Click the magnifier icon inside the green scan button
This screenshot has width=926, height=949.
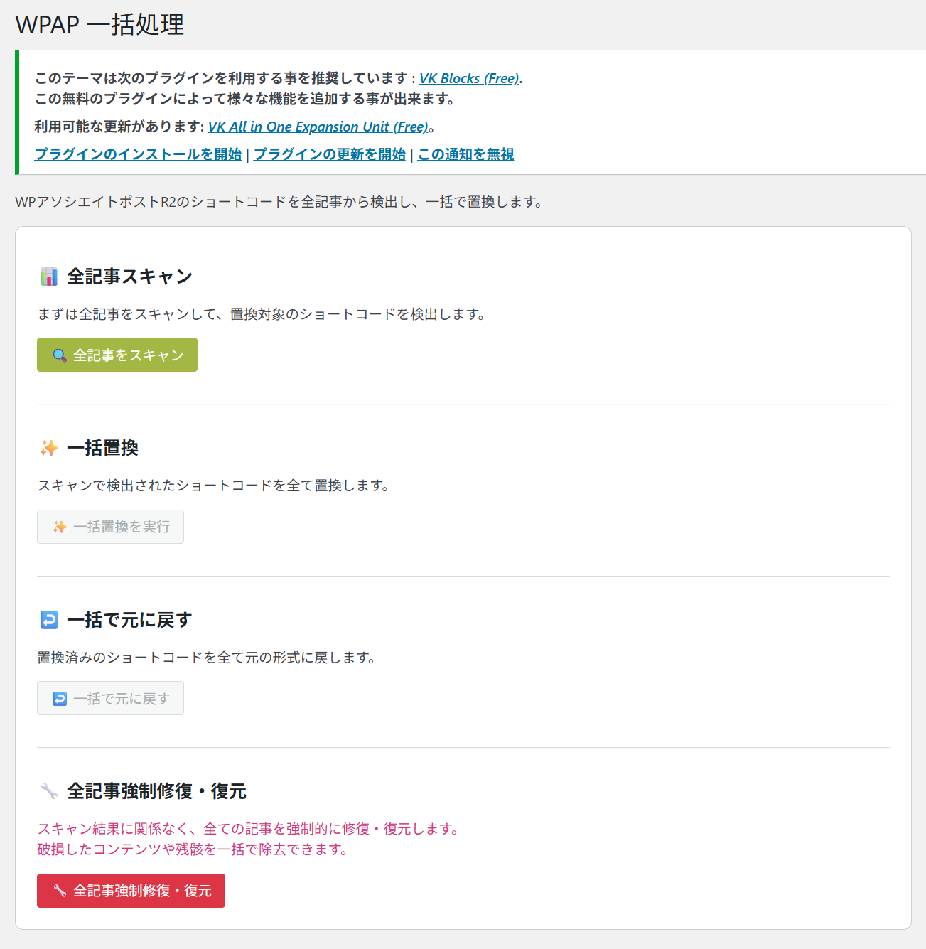(x=60, y=355)
